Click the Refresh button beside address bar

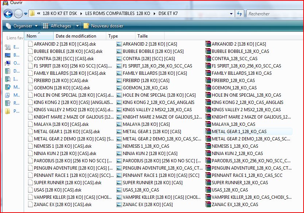click(239, 13)
